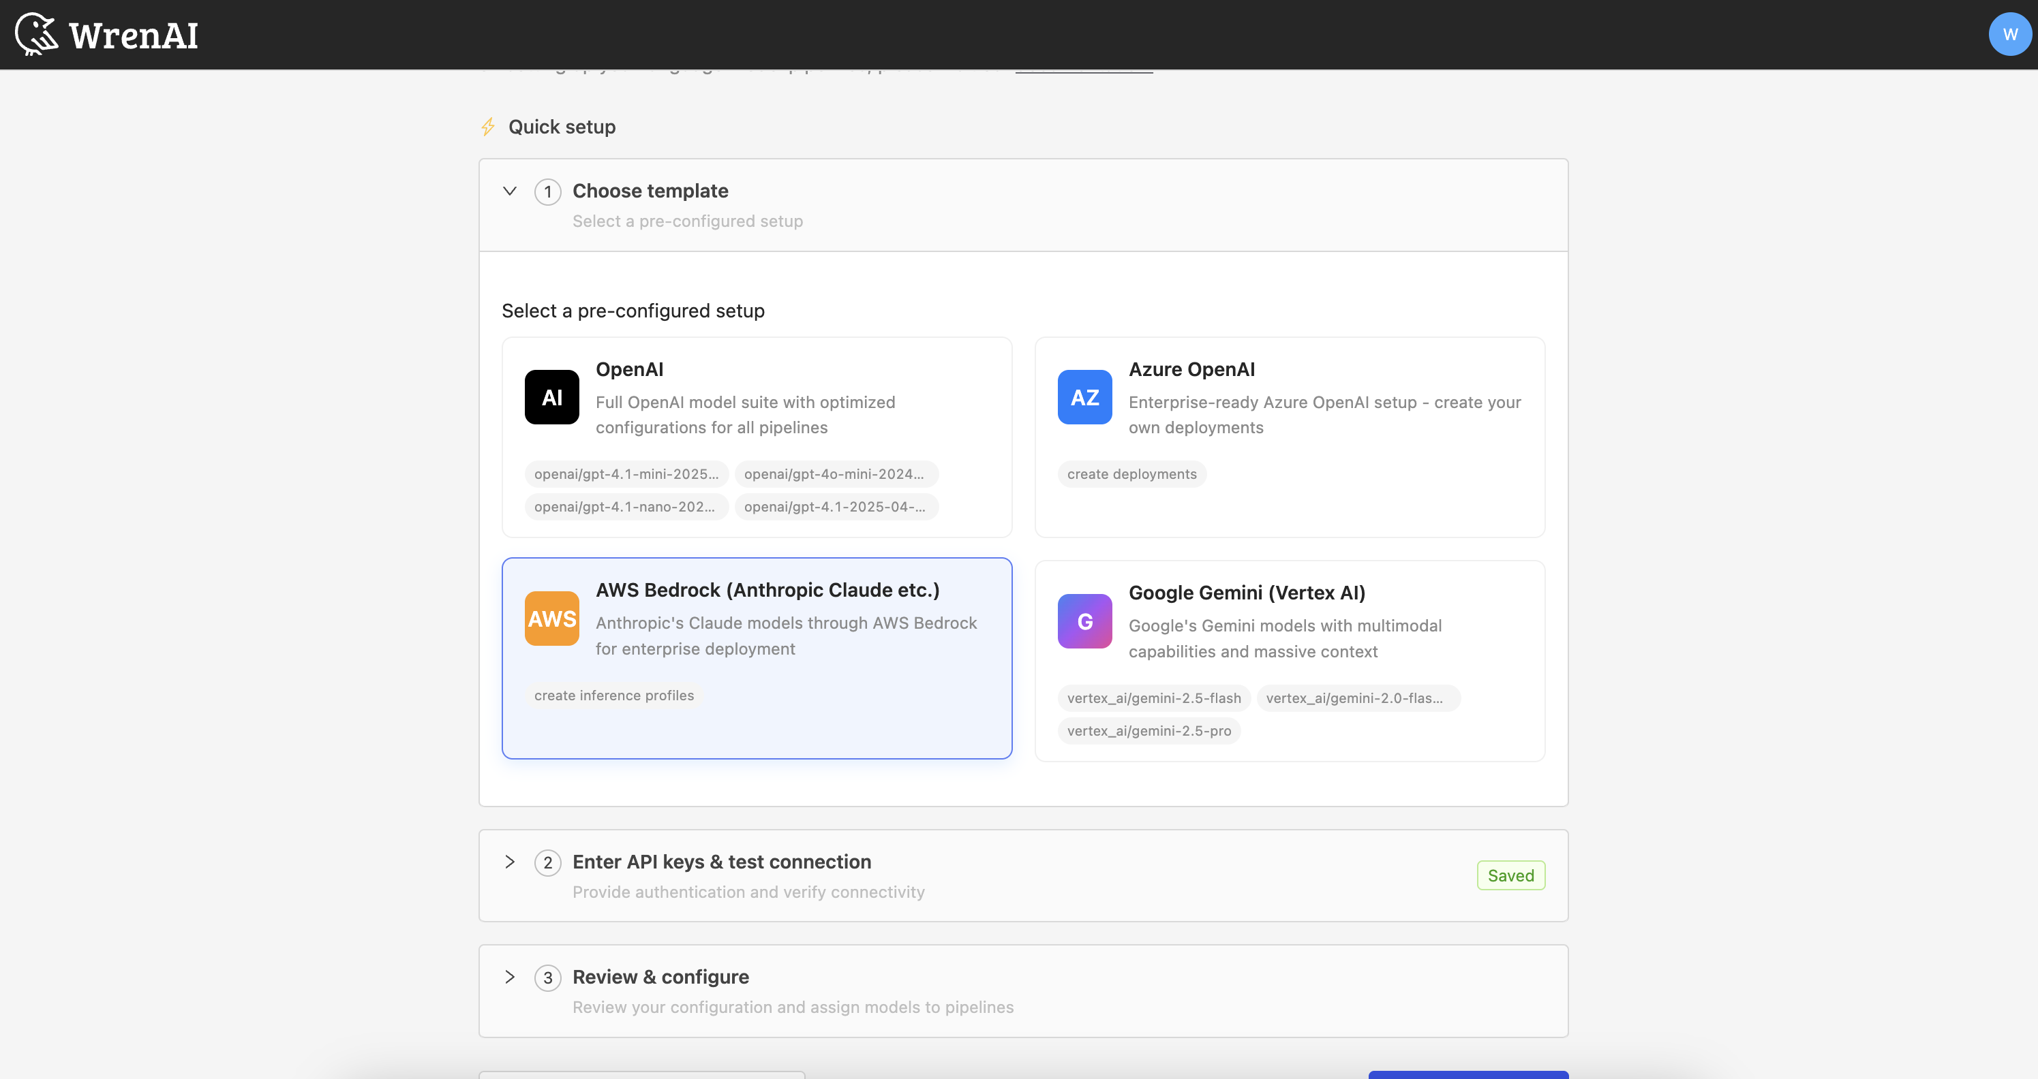Open the W user avatar menu
2038x1079 pixels.
point(2009,34)
